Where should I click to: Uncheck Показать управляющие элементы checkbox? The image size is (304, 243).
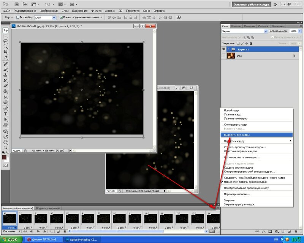(62, 17)
